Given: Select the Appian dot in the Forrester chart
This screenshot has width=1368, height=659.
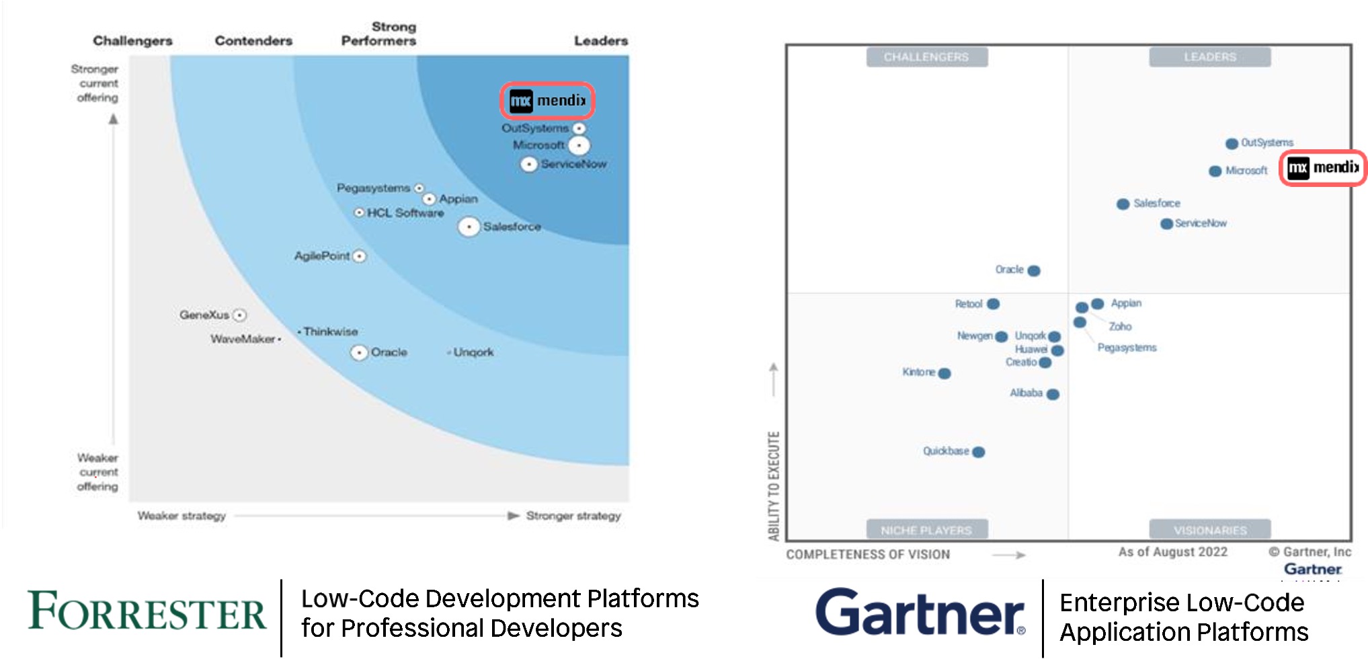Looking at the screenshot, I should (429, 199).
